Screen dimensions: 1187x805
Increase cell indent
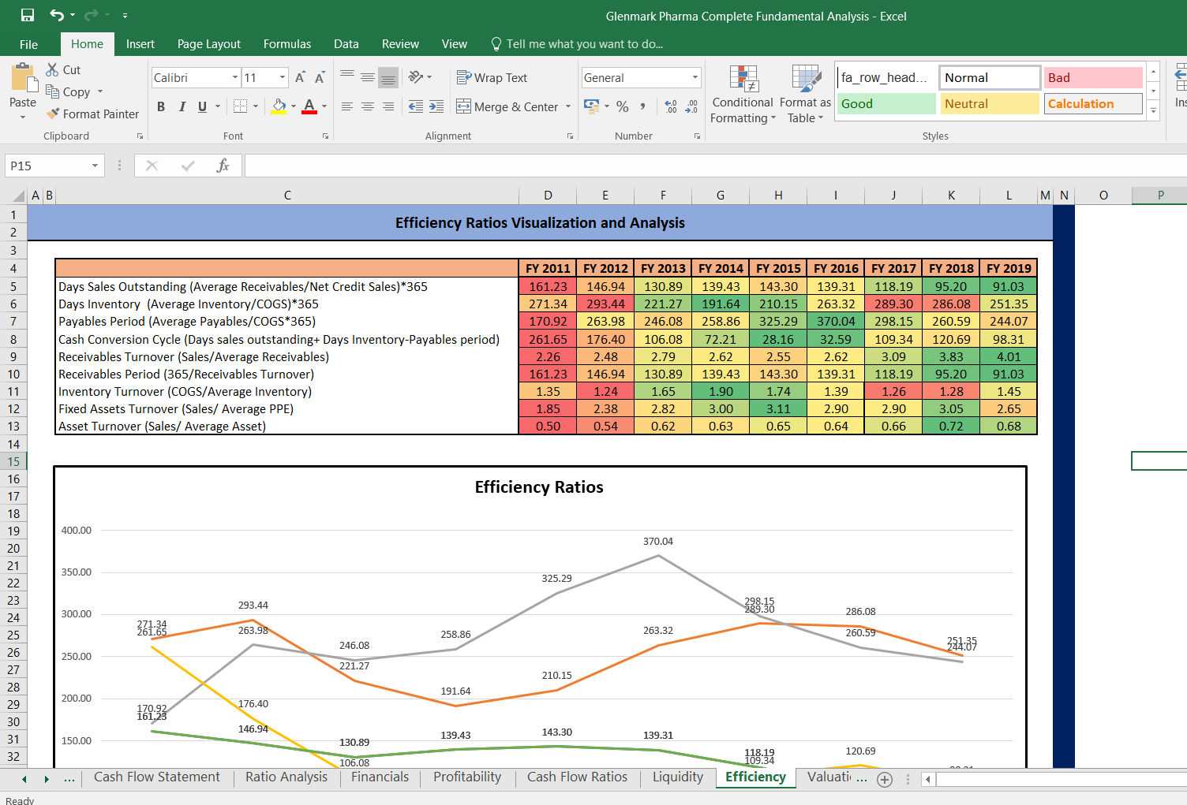[x=436, y=106]
